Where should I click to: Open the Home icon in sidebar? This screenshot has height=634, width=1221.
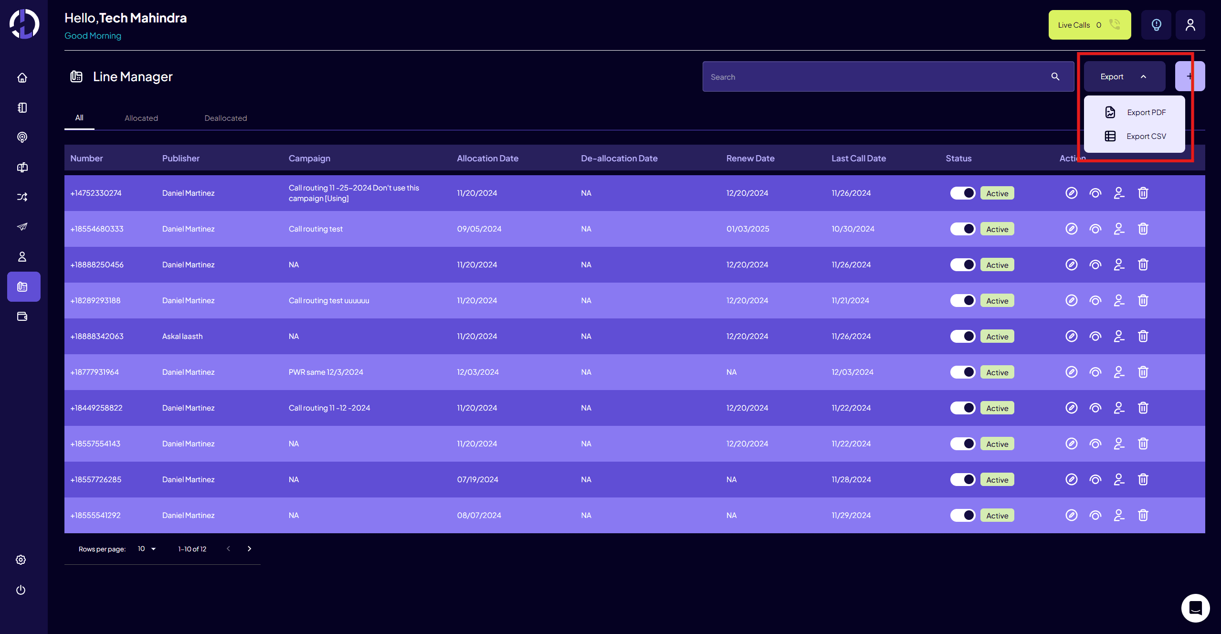click(x=22, y=78)
